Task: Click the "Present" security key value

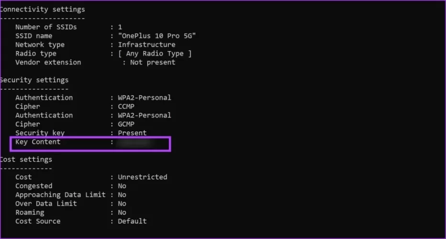Action: pos(132,133)
